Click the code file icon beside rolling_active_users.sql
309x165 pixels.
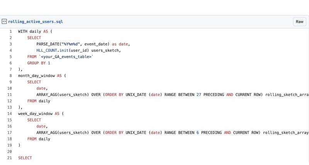point(4,22)
